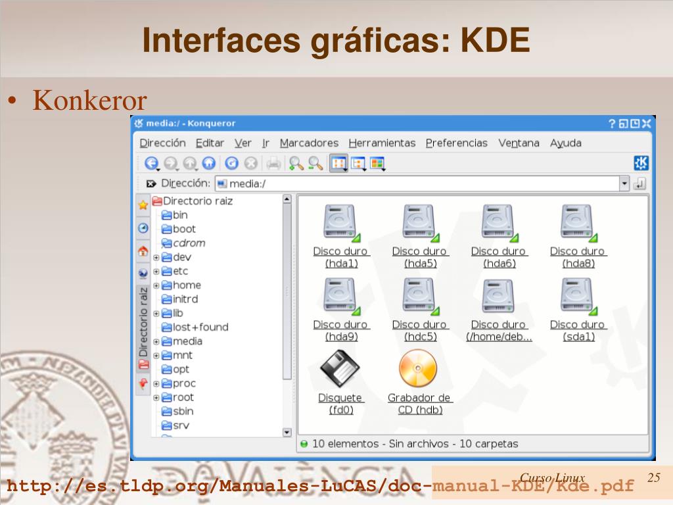The height and width of the screenshot is (505, 673).
Task: Click the tree scrollbar up arrow
Action: click(x=287, y=199)
